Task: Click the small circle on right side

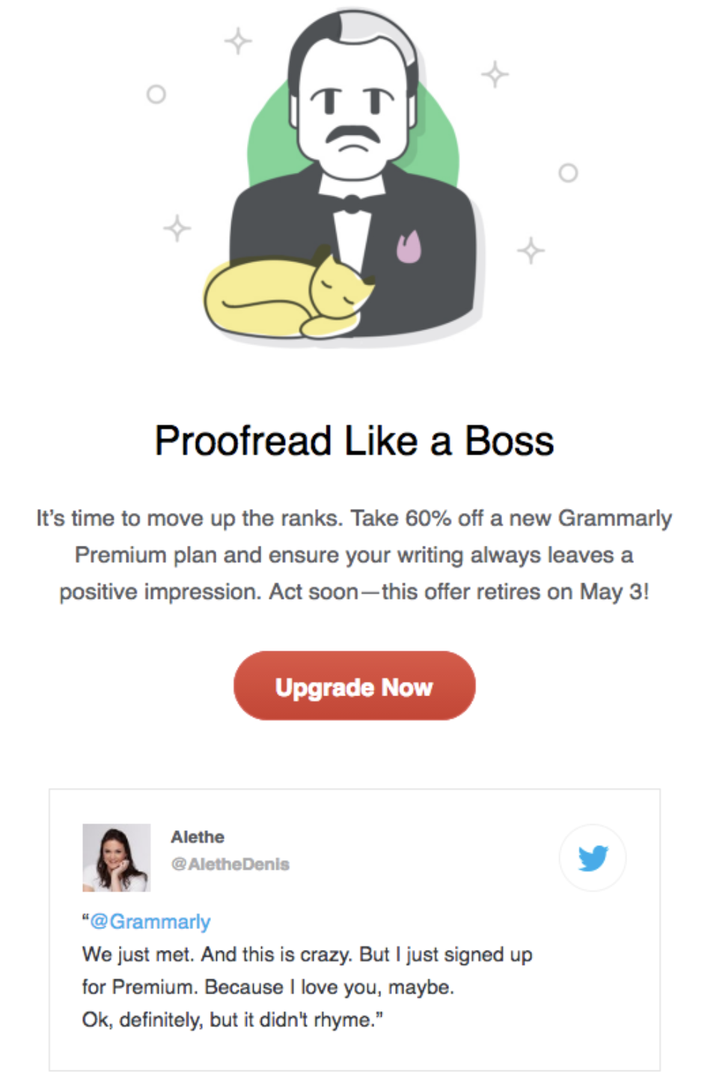Action: coord(568,173)
